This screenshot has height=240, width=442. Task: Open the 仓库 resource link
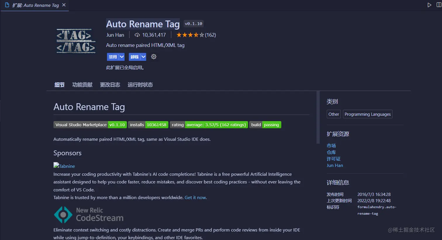[331, 152]
